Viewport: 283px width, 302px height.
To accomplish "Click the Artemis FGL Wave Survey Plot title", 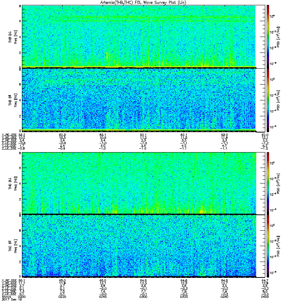I will point(143,3).
